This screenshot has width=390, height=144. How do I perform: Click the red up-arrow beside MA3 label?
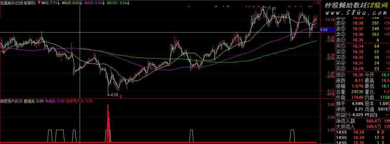39,3
